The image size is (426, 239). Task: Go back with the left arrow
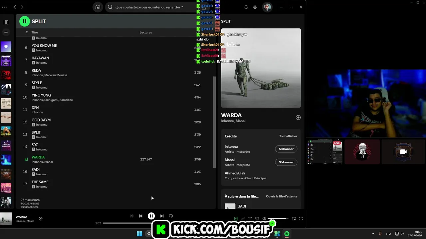click(x=15, y=7)
